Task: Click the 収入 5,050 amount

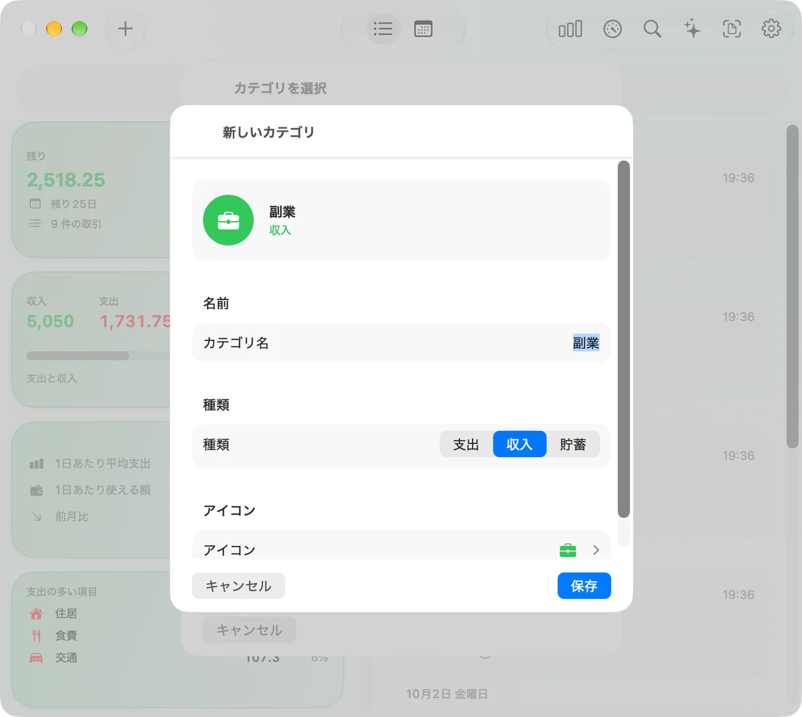Action: [50, 321]
